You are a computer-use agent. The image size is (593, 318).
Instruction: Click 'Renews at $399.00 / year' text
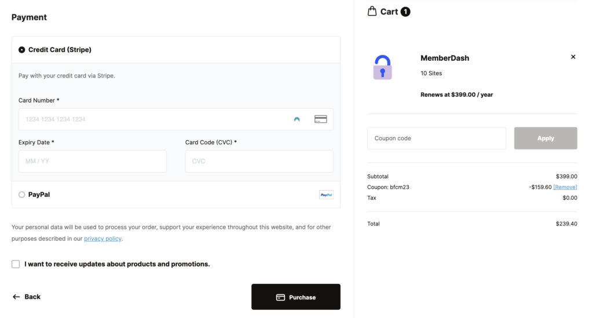[x=456, y=94]
